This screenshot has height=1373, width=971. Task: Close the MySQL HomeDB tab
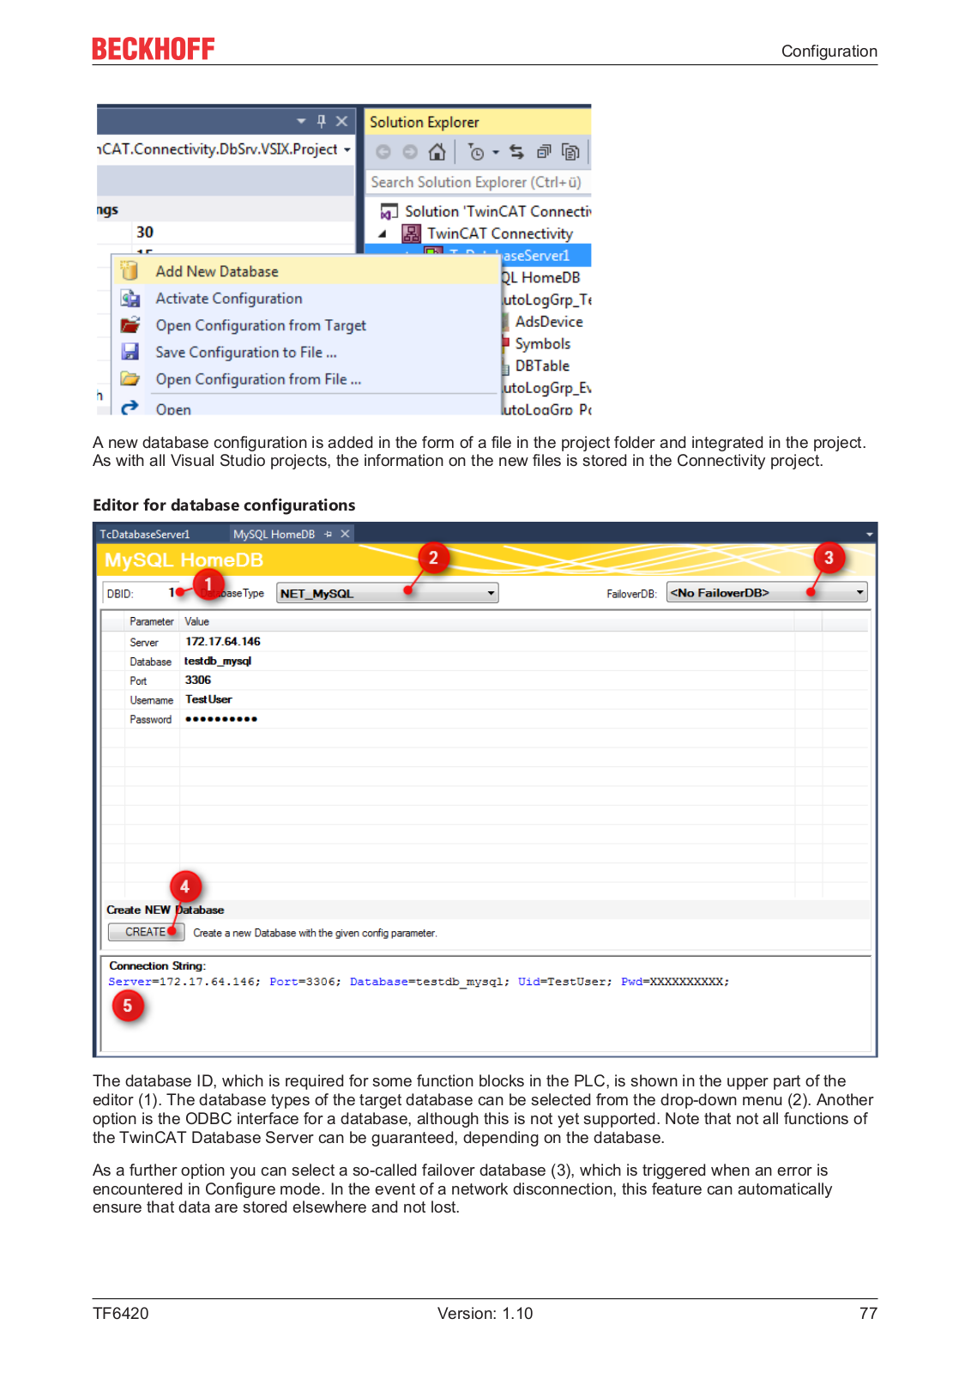[x=345, y=534]
